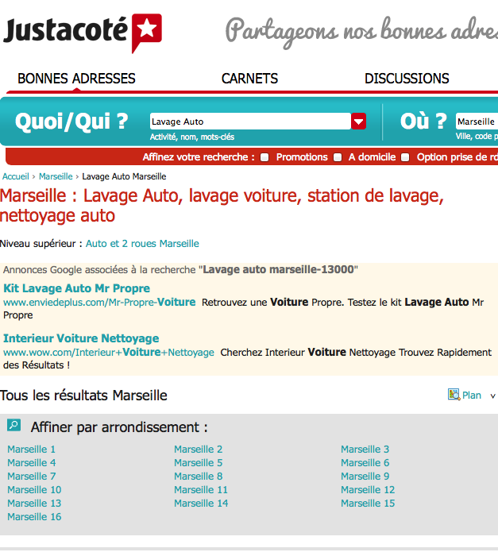Follow the Auto et 2 roues Marseille link
Image resolution: width=498 pixels, height=552 pixels.
click(x=142, y=243)
